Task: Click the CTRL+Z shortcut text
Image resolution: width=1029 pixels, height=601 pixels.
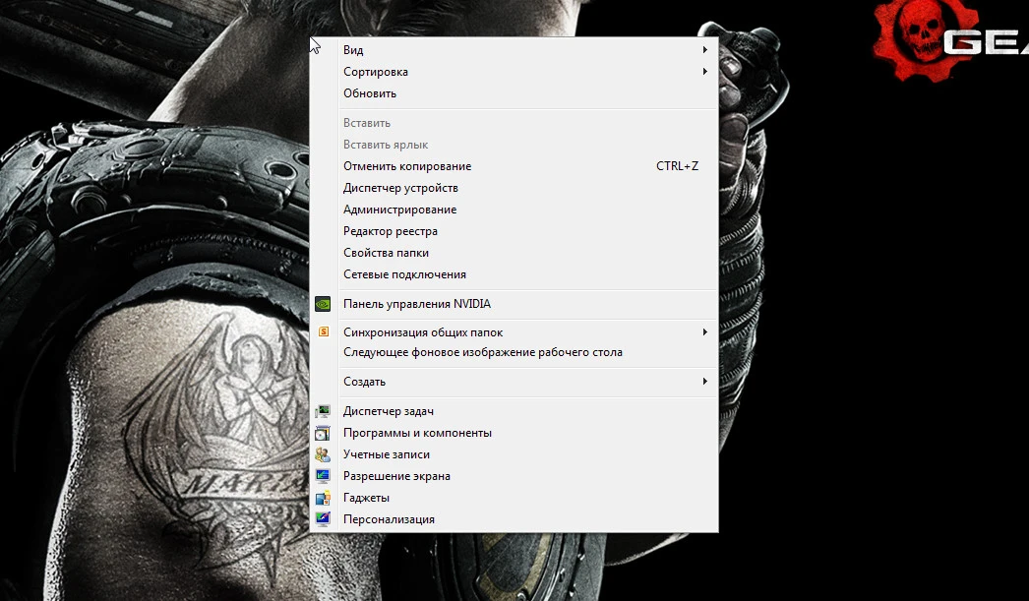Action: click(x=677, y=166)
